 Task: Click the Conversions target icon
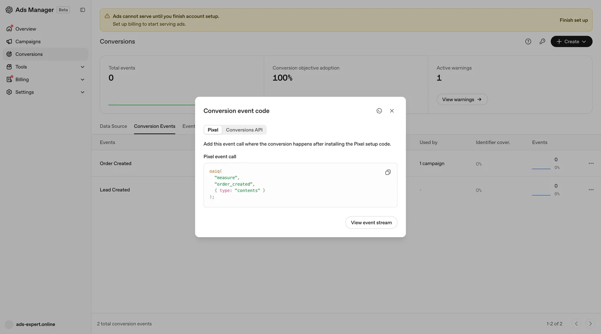pos(9,54)
